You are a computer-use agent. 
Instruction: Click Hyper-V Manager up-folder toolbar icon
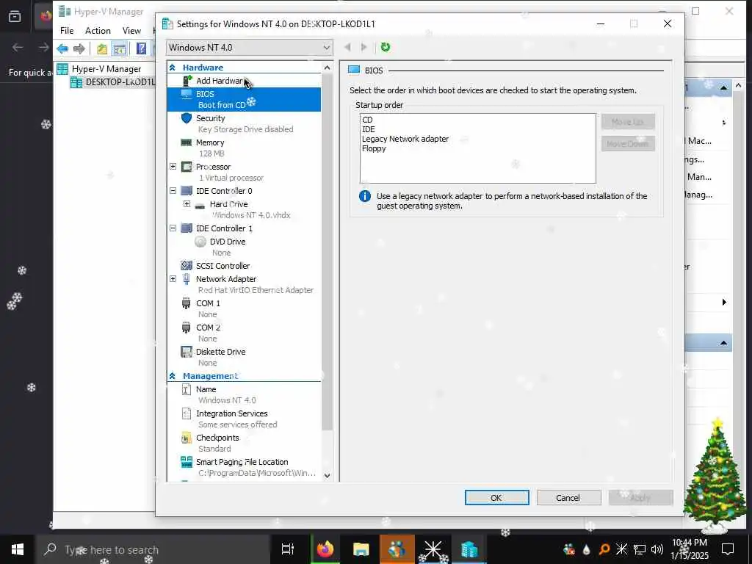pyautogui.click(x=101, y=48)
